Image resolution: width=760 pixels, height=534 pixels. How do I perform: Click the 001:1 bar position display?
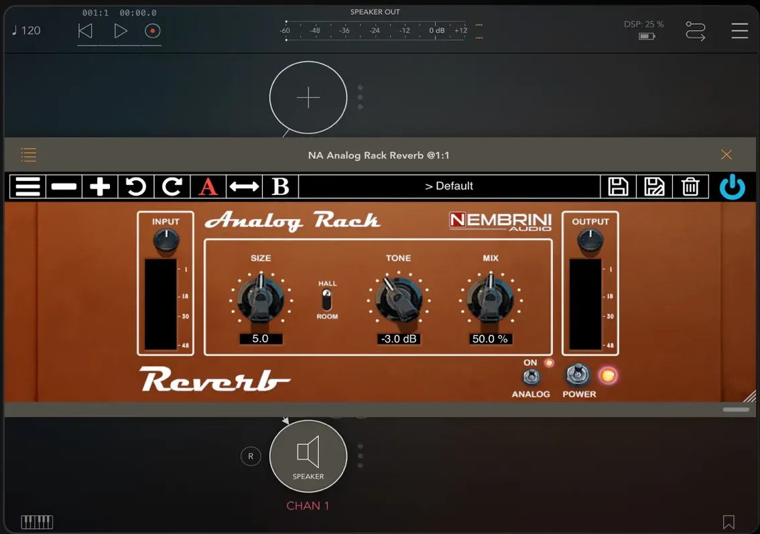[x=95, y=13]
